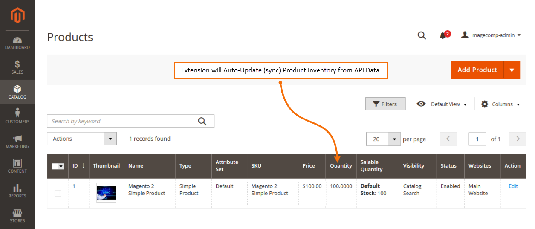This screenshot has width=535, height=229.
Task: Open the Catalog menu item
Action: coord(17,92)
